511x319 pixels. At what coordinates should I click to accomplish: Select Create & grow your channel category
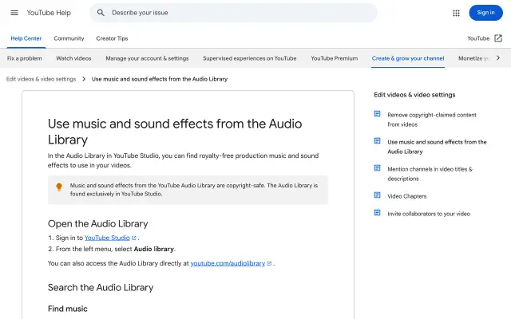(408, 58)
